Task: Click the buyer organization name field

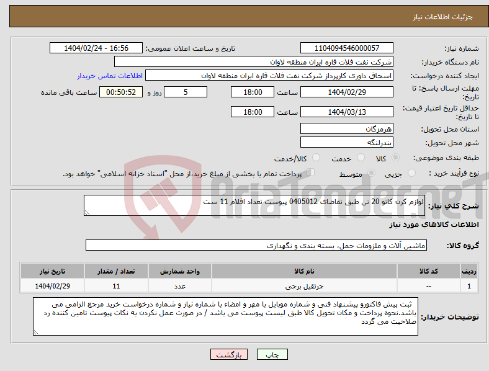Action: pos(254,61)
